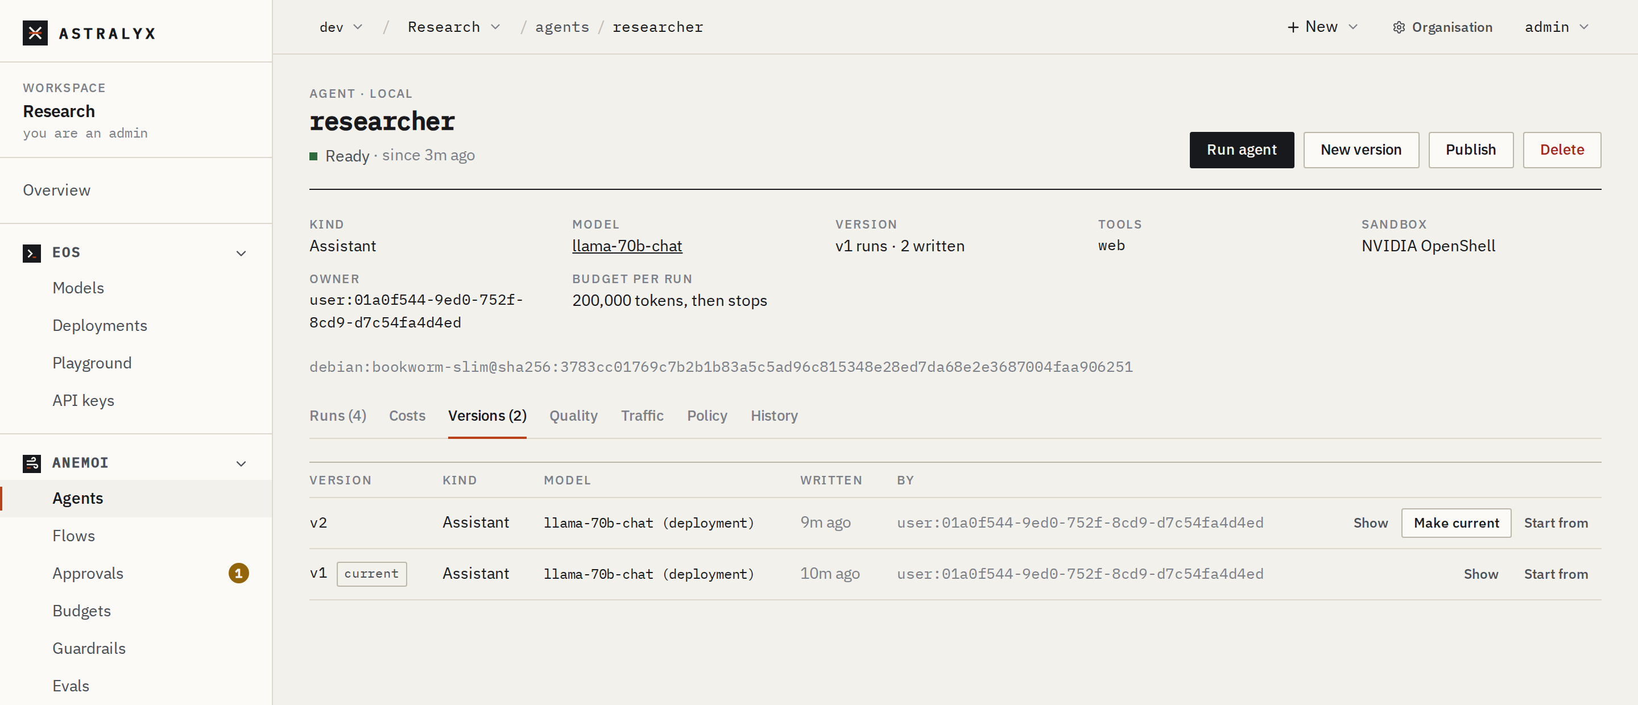Open the Research workspace breadcrumb dropdown
Image resolution: width=1638 pixels, height=705 pixels.
pyautogui.click(x=454, y=27)
